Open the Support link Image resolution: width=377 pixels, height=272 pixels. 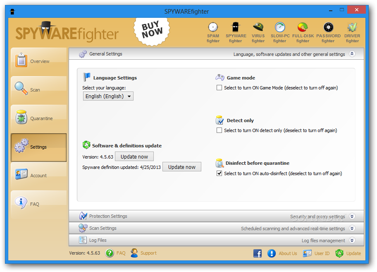tap(148, 253)
